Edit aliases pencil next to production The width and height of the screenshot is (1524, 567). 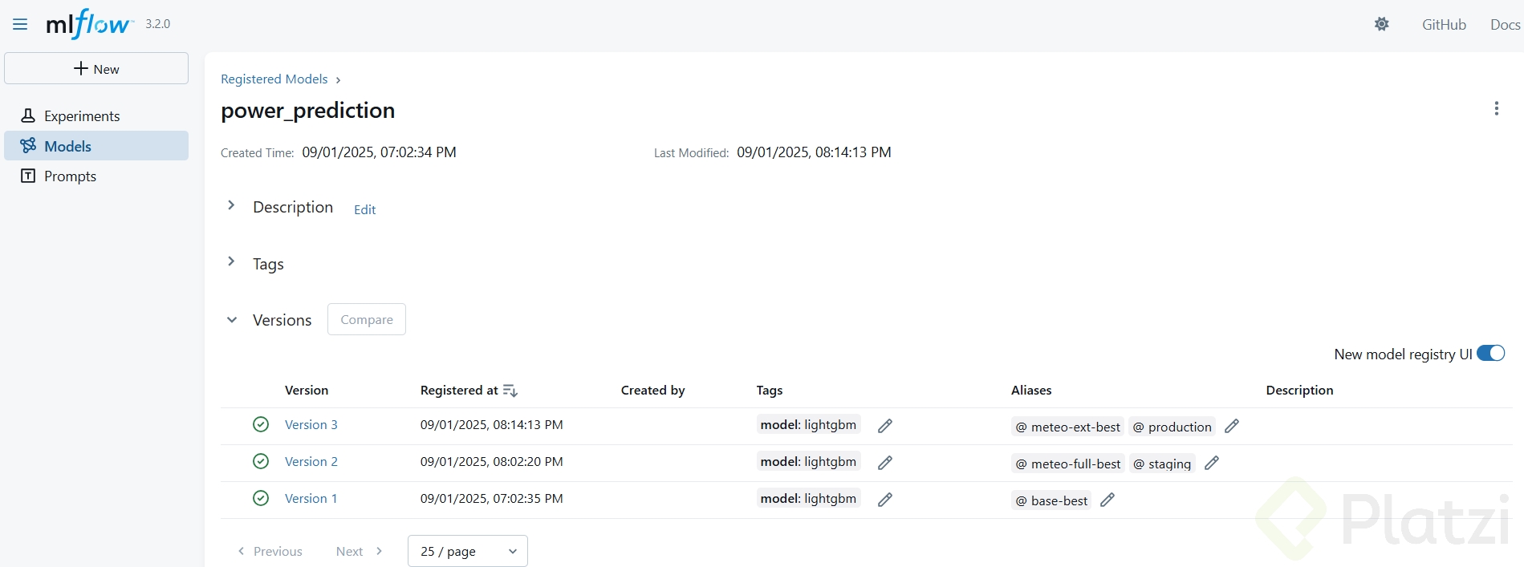tap(1231, 426)
